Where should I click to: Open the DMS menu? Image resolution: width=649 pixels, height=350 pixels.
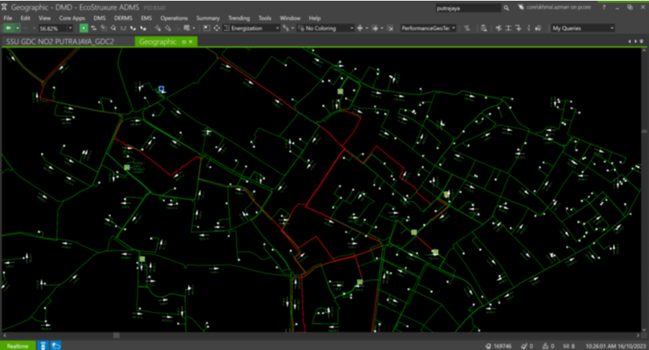click(x=99, y=18)
